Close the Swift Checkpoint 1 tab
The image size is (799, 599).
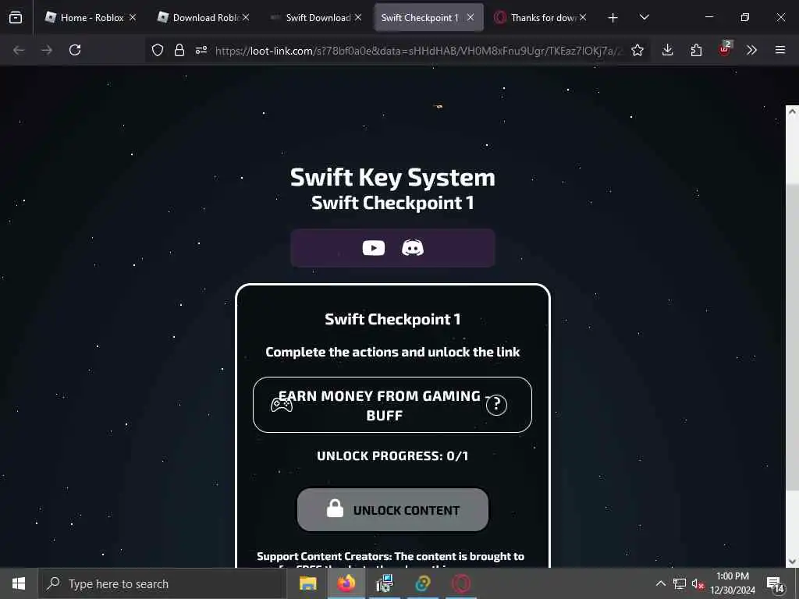point(471,17)
